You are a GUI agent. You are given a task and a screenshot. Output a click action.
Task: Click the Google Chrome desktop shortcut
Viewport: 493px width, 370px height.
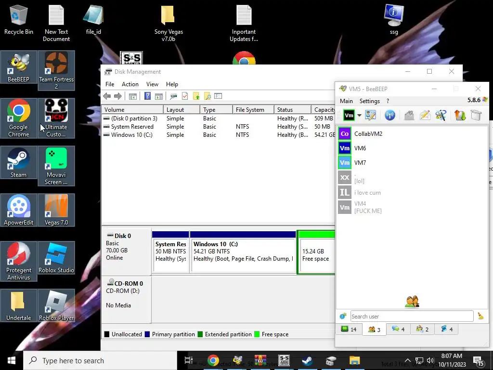19,119
